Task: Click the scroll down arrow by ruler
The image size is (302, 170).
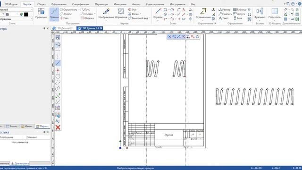Action: [53, 164]
